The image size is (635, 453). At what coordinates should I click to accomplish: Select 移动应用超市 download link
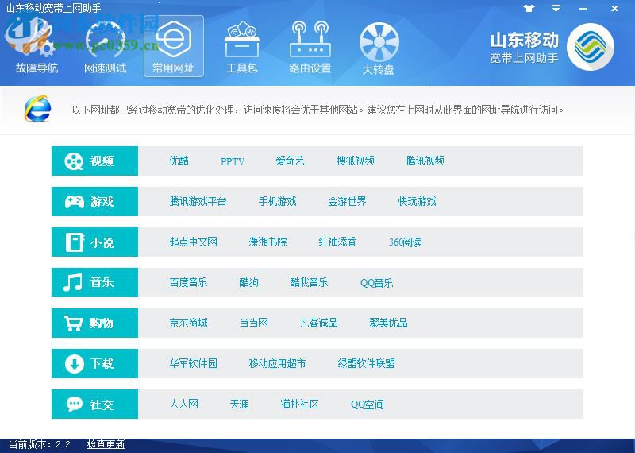coord(277,364)
